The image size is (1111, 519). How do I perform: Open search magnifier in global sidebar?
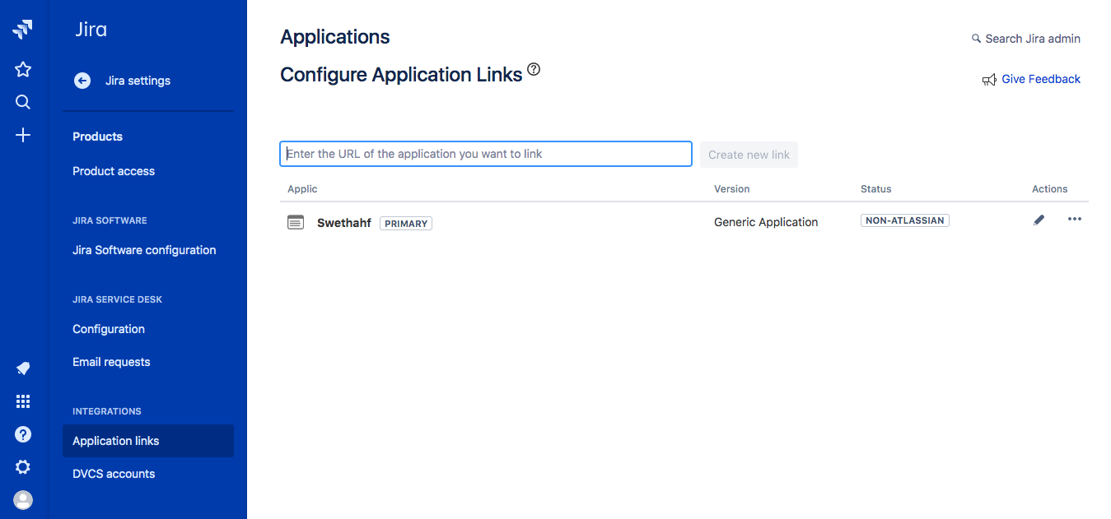point(23,102)
